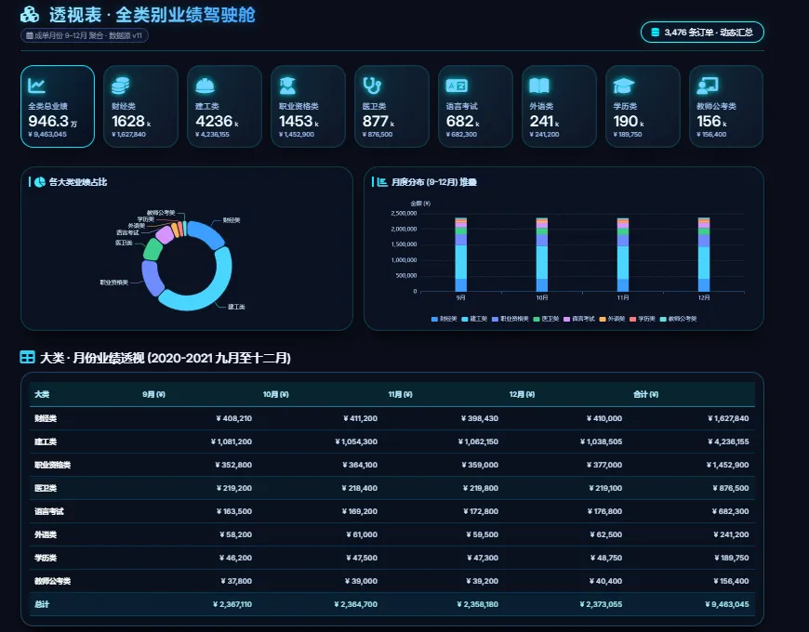Select the 全类总业绩 946.3万 card

point(58,106)
